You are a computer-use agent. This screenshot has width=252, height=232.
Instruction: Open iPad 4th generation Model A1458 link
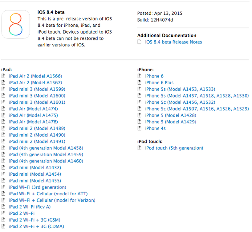click(46, 148)
